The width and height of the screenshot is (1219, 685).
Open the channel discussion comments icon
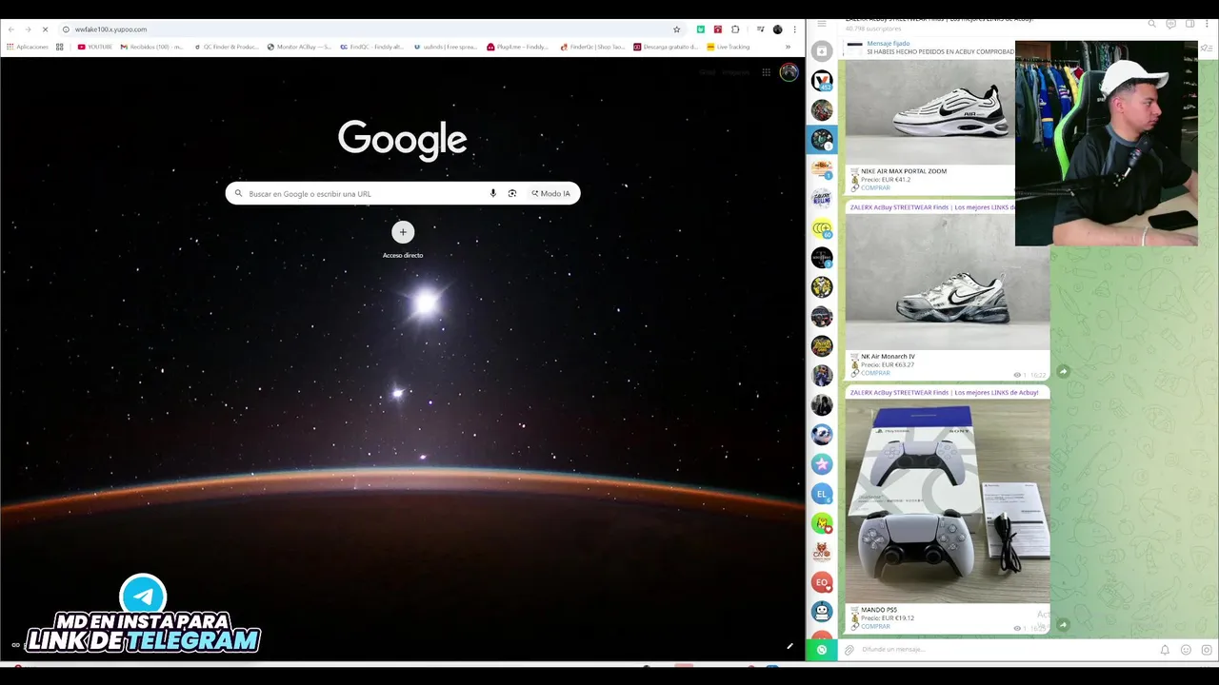[1170, 24]
